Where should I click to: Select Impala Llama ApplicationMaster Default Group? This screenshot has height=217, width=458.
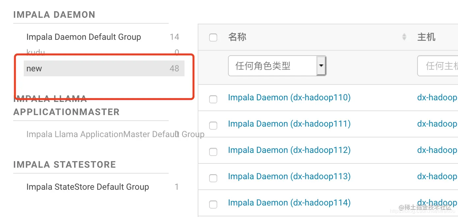point(115,134)
